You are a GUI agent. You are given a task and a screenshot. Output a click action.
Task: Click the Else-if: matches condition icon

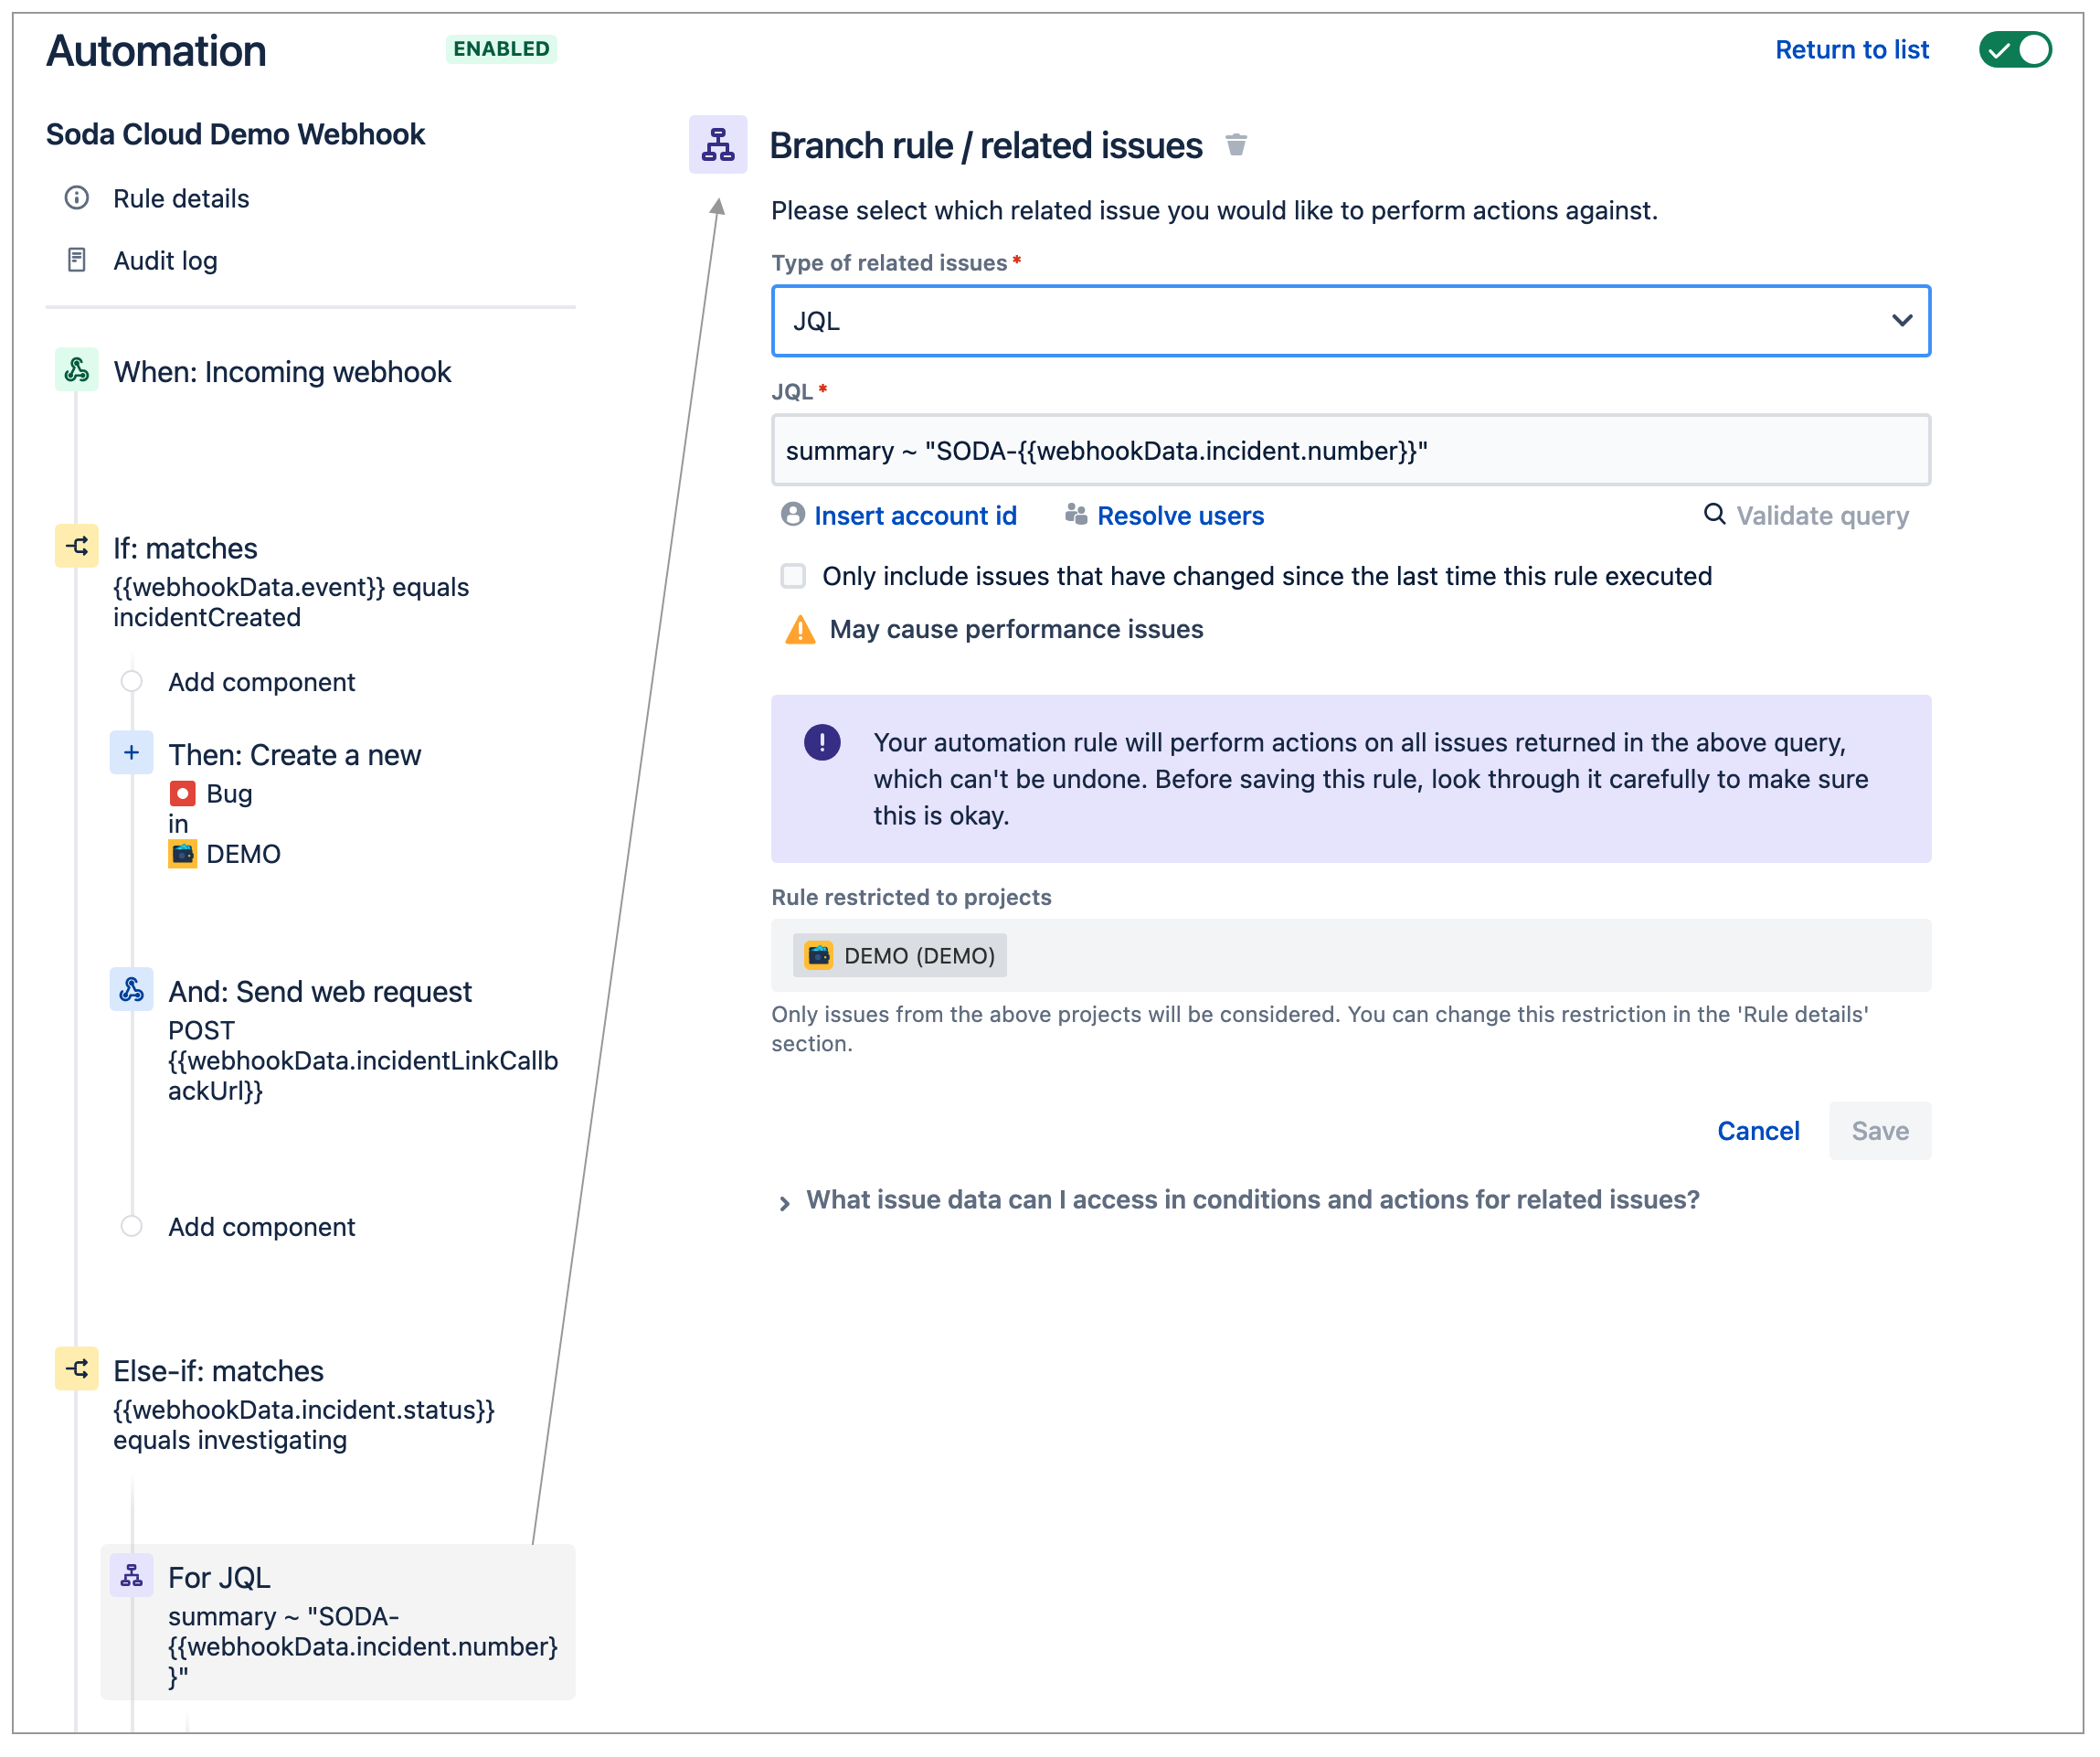coord(76,1369)
